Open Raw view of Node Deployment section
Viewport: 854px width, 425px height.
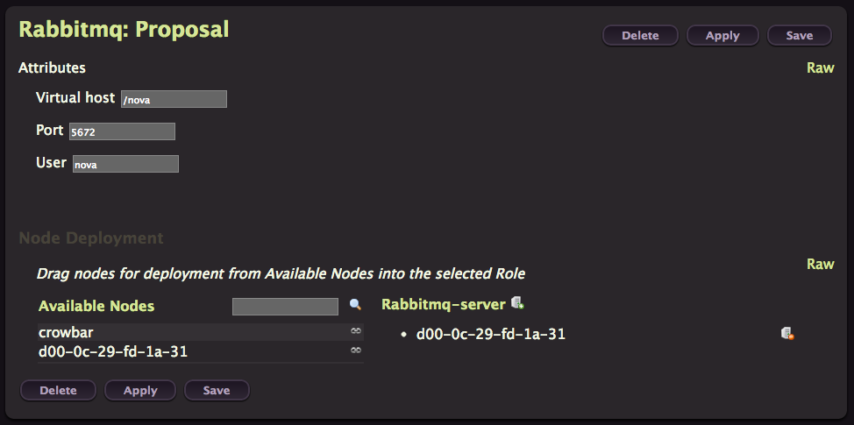coord(820,264)
